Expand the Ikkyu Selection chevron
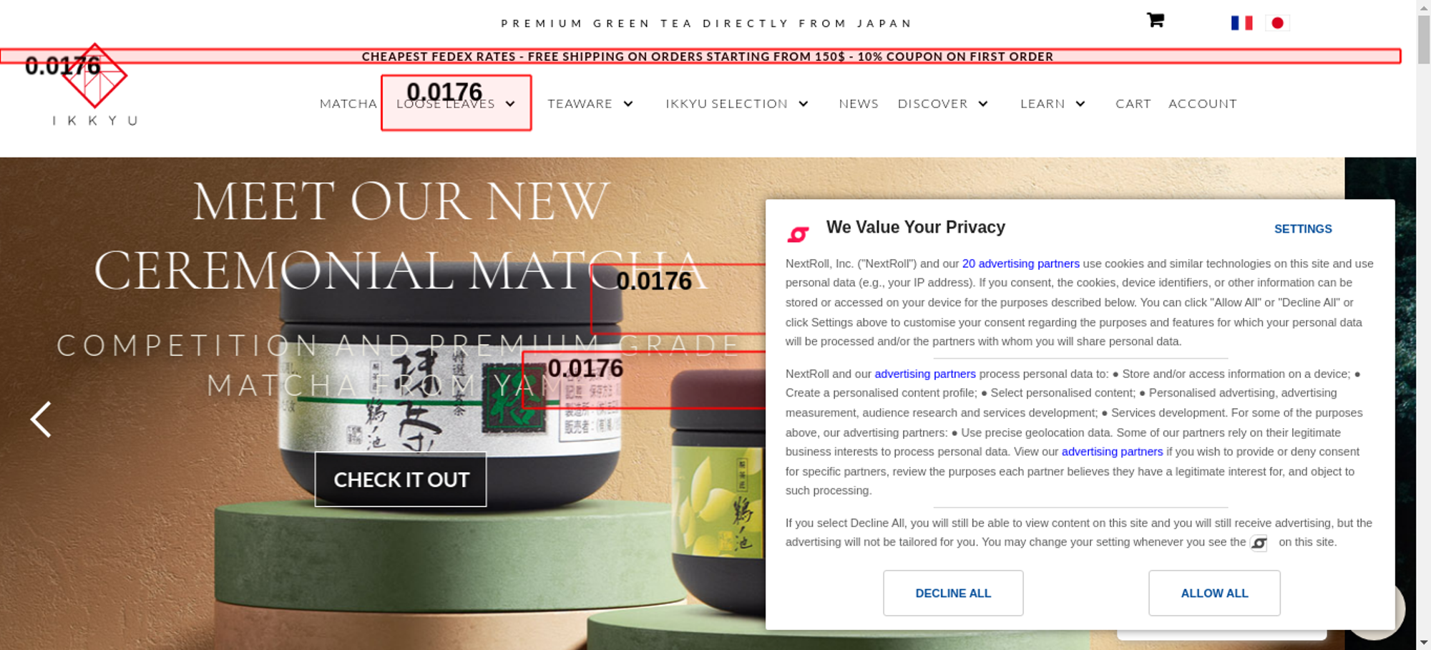This screenshot has height=650, width=1431. click(804, 104)
